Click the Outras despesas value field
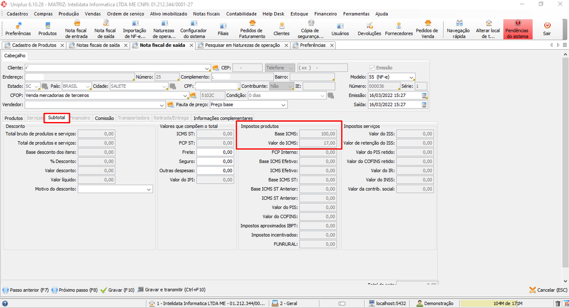 [x=215, y=170]
